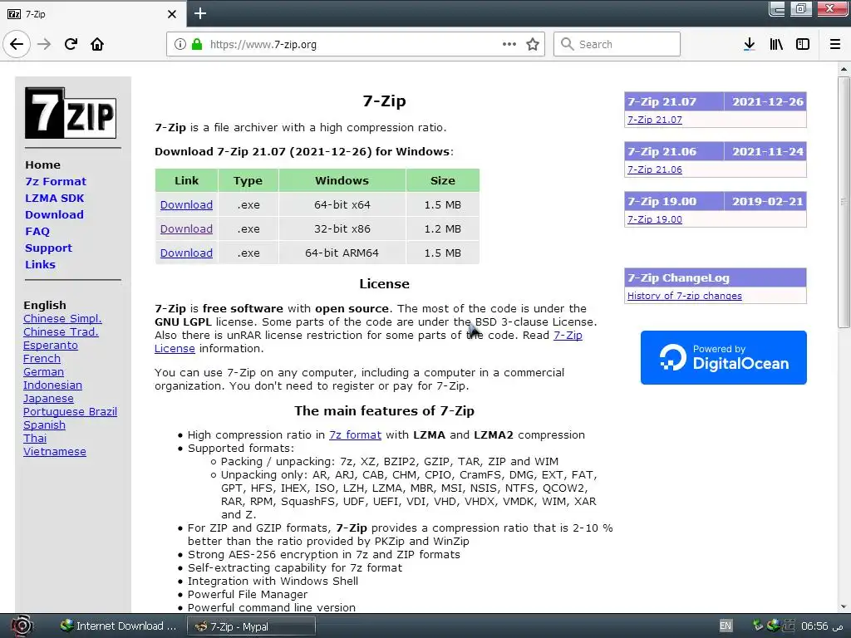
Task: Switch language to Japanese
Action: click(48, 399)
